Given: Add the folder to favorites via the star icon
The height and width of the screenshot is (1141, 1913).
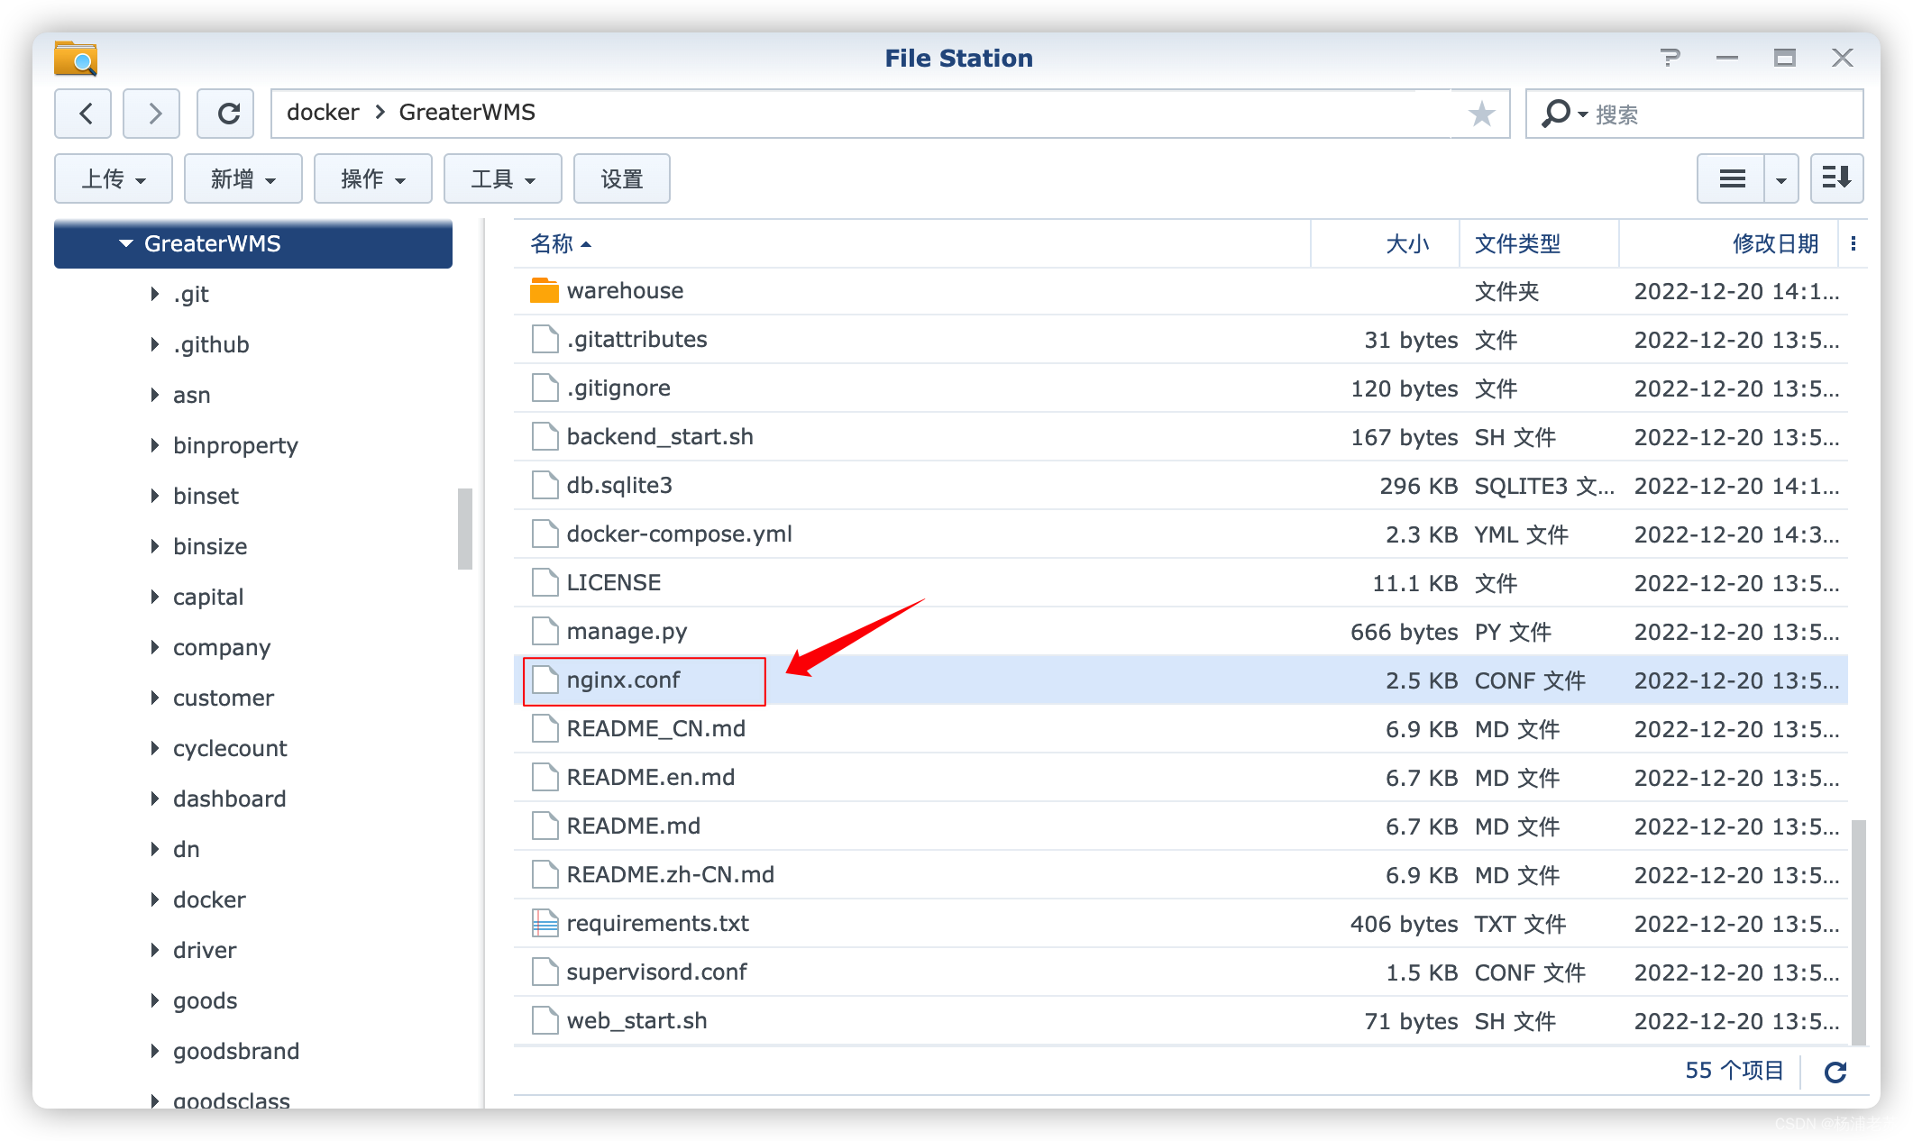Looking at the screenshot, I should point(1481,114).
